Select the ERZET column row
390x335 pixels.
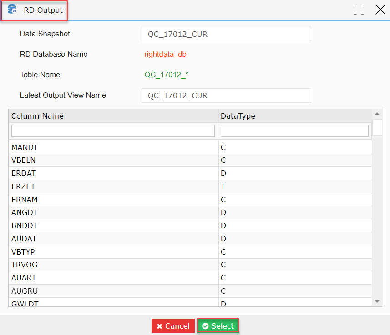tap(190, 186)
